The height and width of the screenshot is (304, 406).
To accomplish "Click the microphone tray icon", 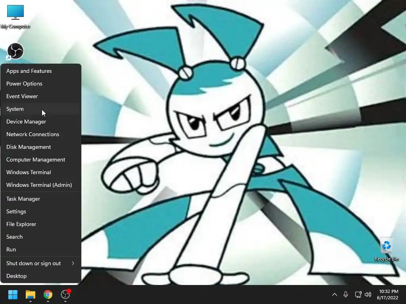I will pyautogui.click(x=346, y=294).
